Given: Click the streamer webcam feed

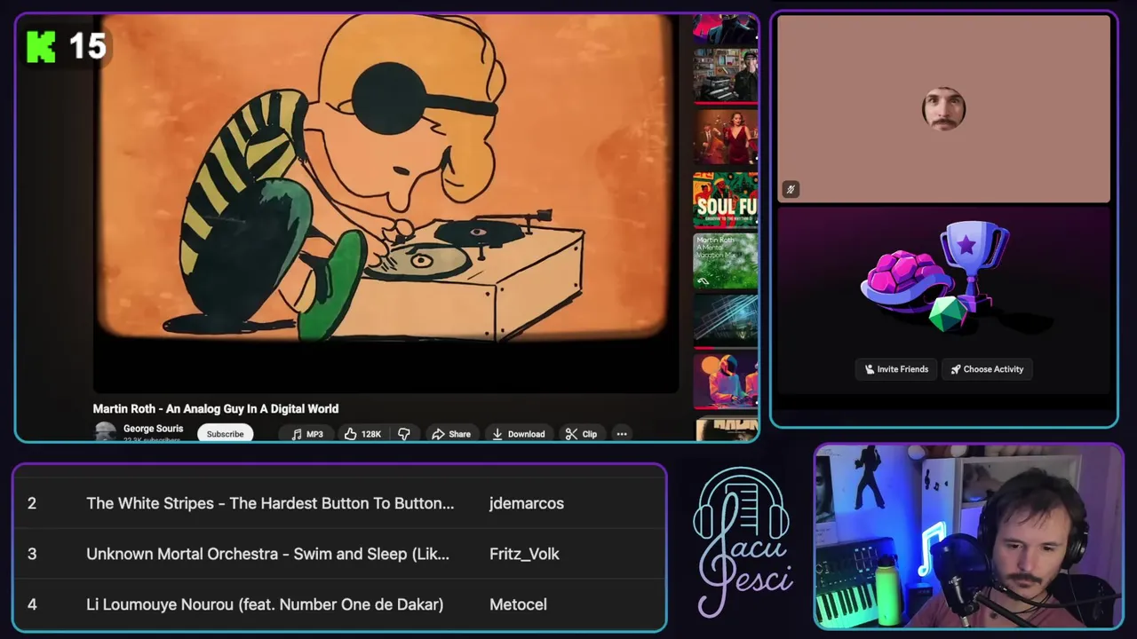Looking at the screenshot, I should [968, 537].
